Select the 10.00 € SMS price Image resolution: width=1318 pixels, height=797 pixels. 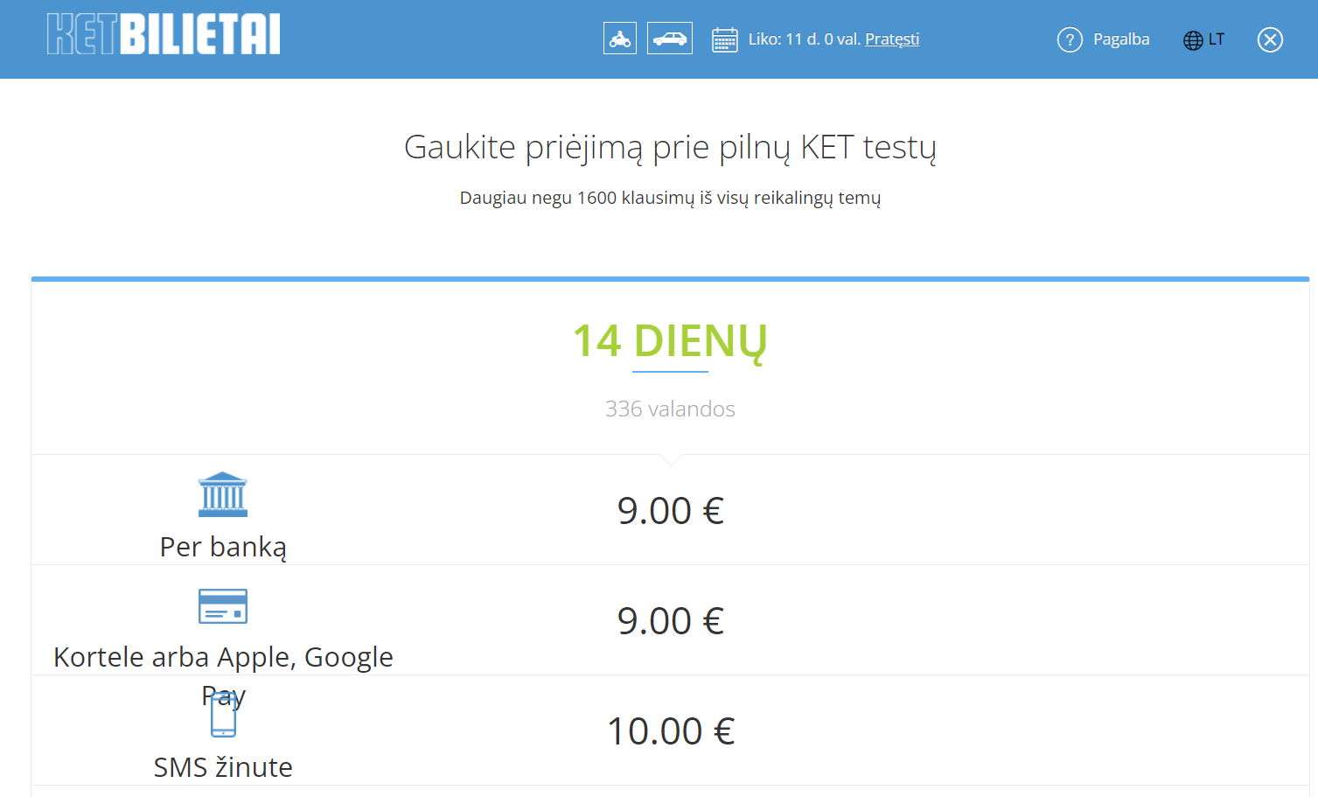tap(670, 731)
